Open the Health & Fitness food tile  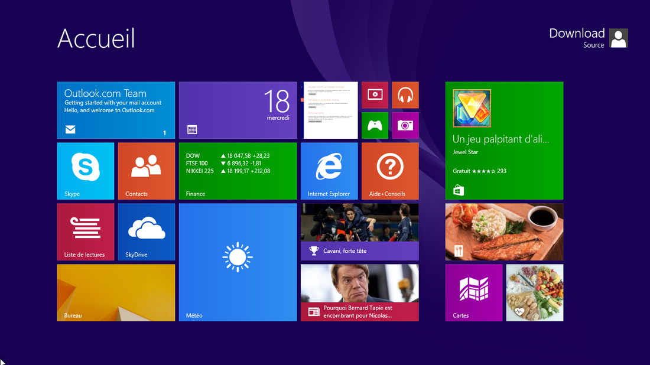535,293
